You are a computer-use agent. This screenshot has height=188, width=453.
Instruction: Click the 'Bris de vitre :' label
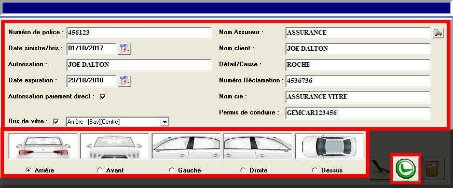pyautogui.click(x=28, y=121)
